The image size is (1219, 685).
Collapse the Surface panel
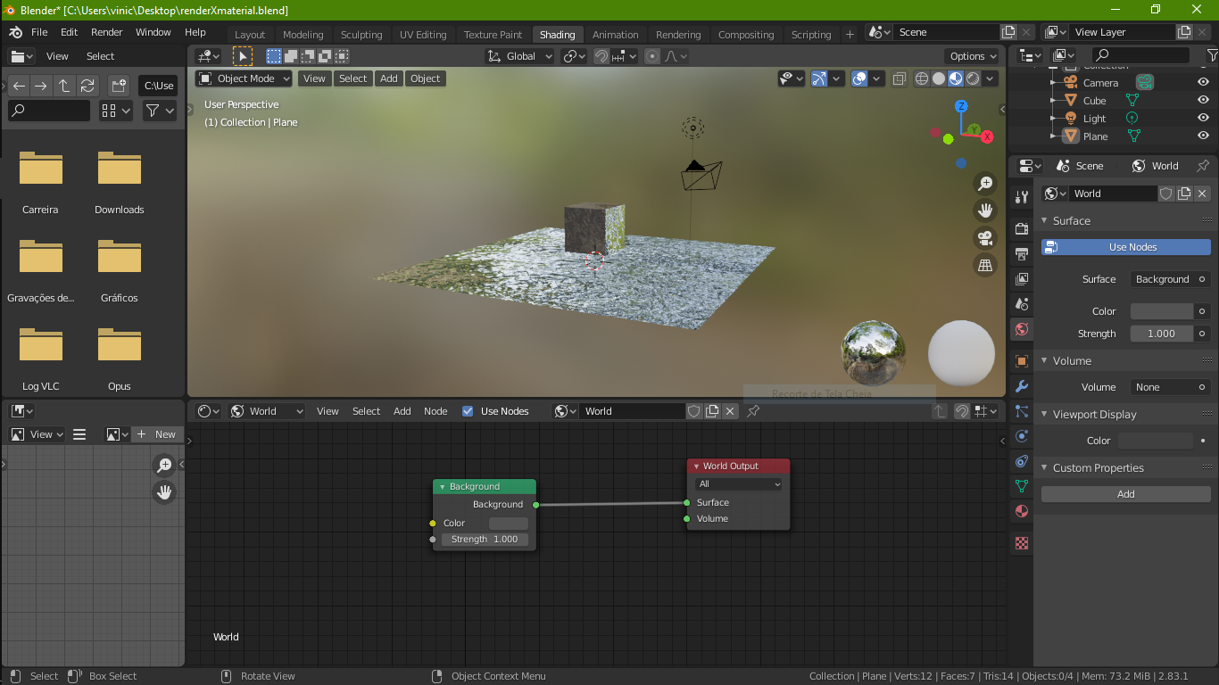[1071, 220]
